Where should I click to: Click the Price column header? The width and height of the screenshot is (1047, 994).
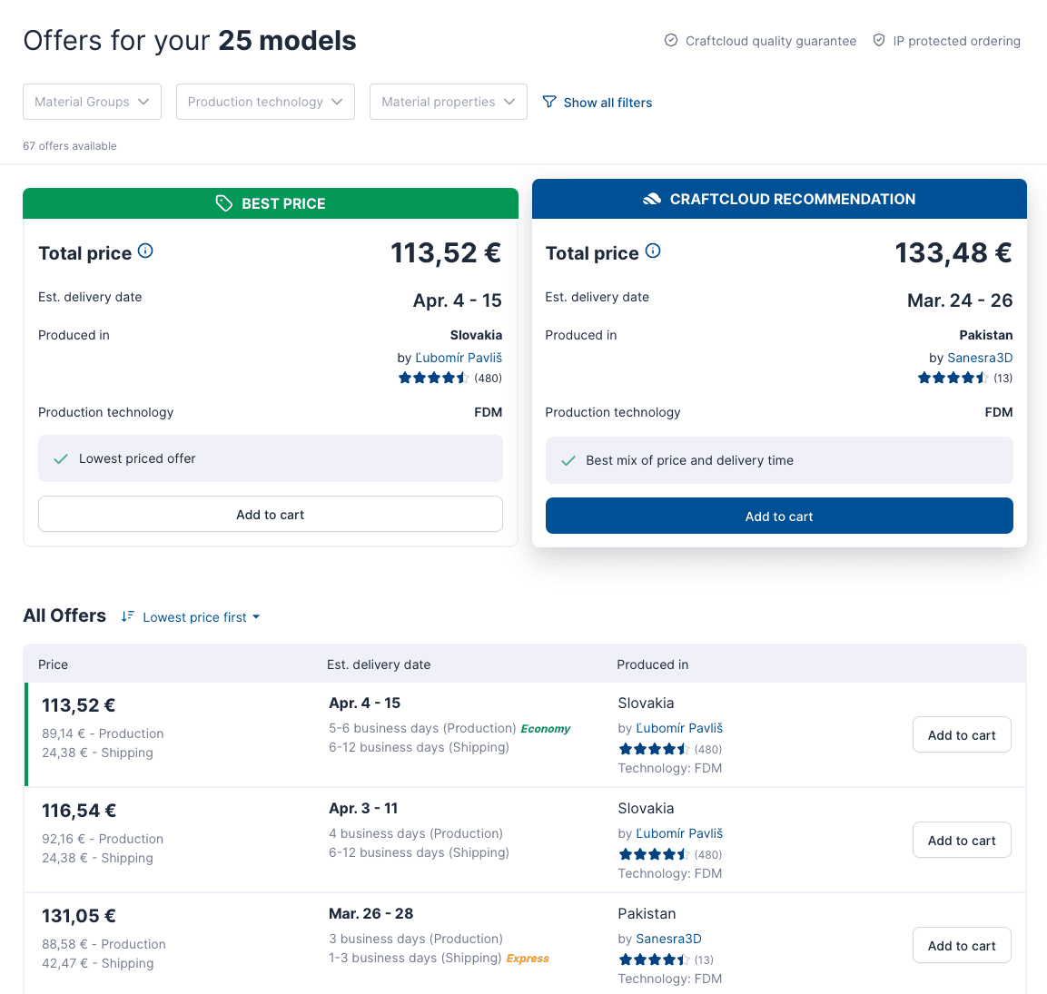pos(54,664)
